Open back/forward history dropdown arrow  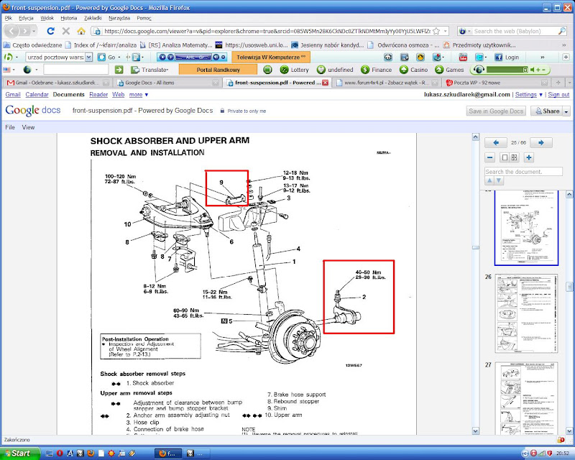pos(34,31)
